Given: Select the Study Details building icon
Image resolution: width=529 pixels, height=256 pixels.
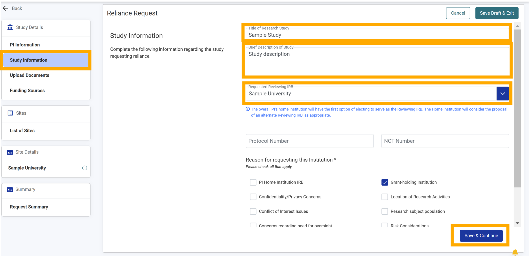Looking at the screenshot, I should coord(10,27).
